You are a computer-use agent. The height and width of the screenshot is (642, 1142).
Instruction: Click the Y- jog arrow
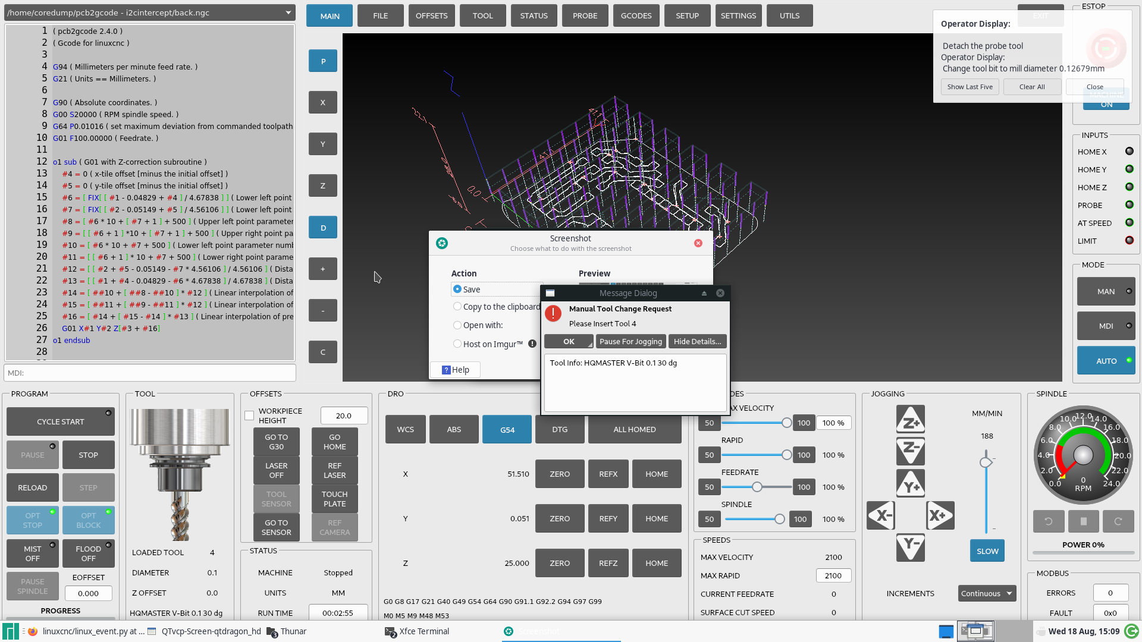(x=910, y=547)
